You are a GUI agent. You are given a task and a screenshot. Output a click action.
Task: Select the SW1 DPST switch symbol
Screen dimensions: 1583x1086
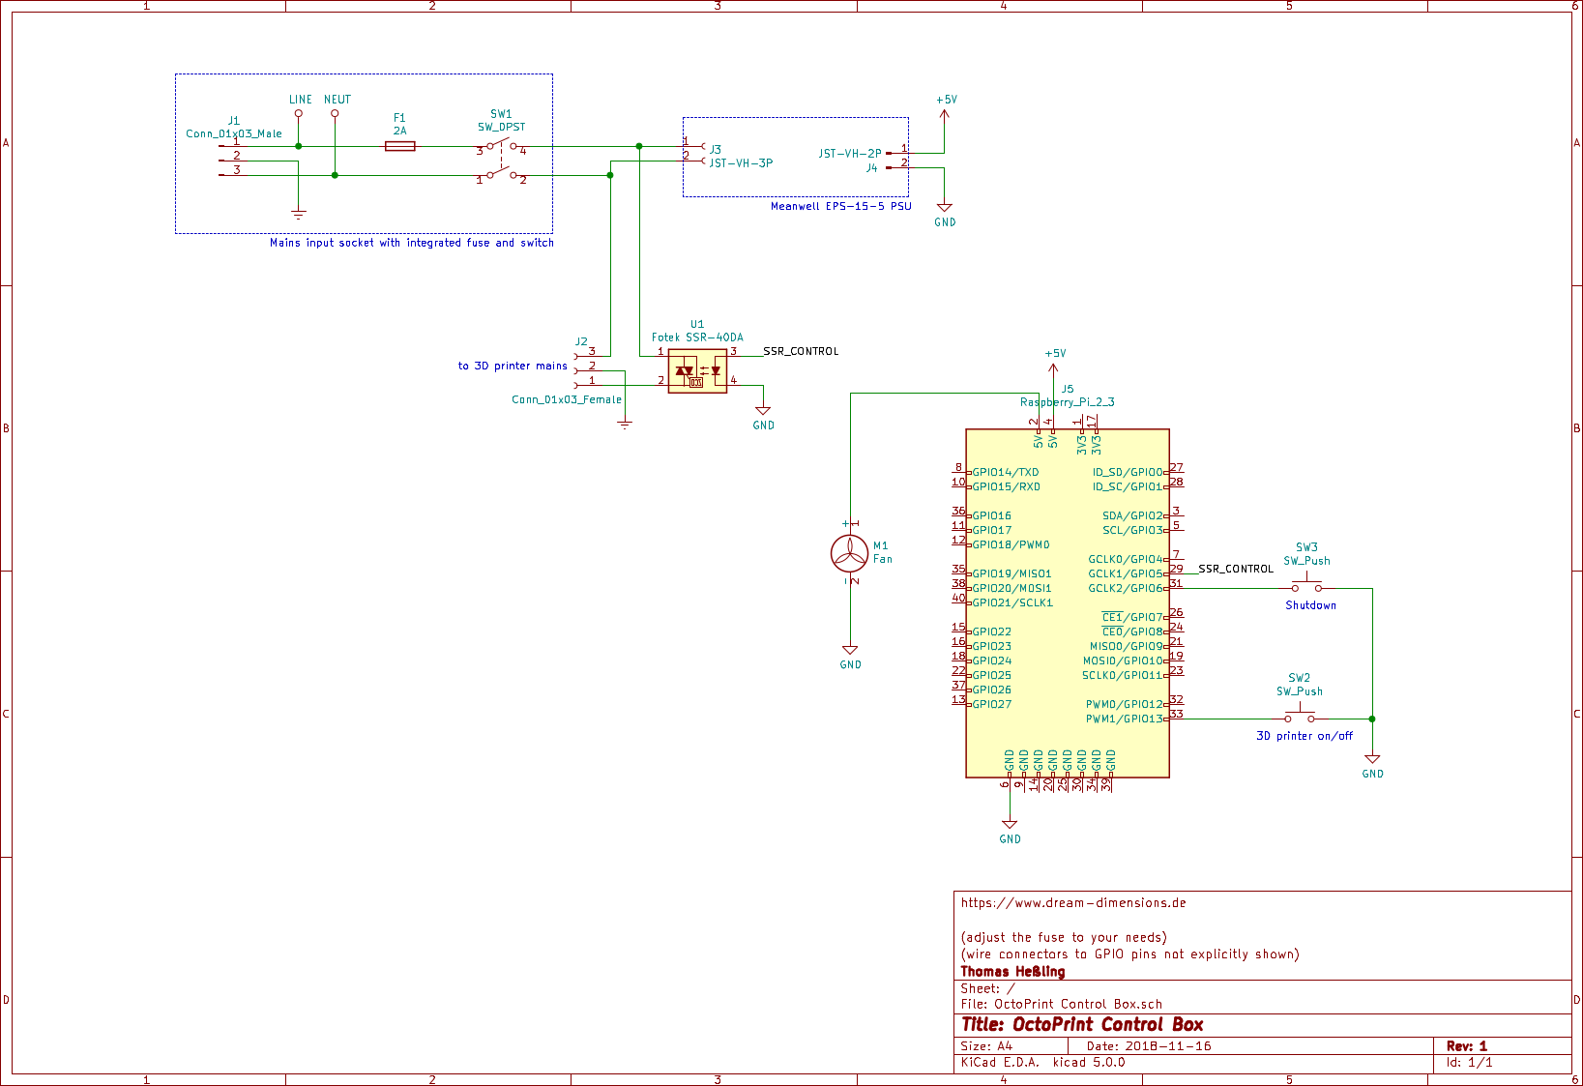pos(501,161)
